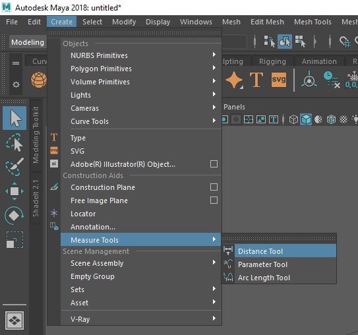Choose Annotation... from Create menu

pyautogui.click(x=140, y=227)
